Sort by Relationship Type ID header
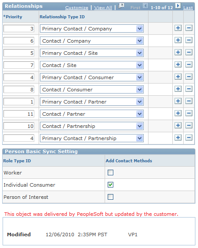 [62, 17]
